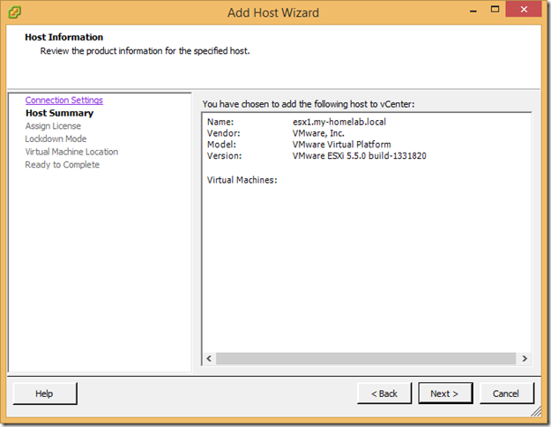Click the horizontal scrollbar right arrow

524,359
